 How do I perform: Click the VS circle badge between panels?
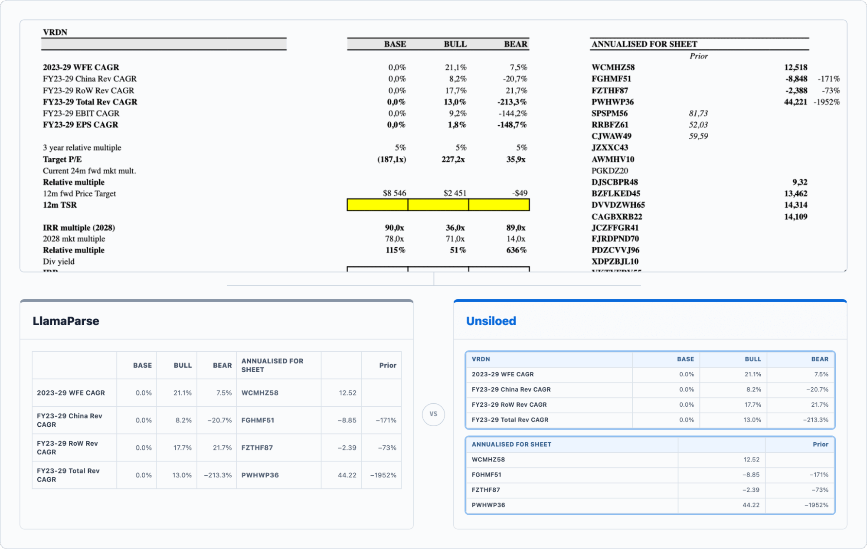coord(433,414)
